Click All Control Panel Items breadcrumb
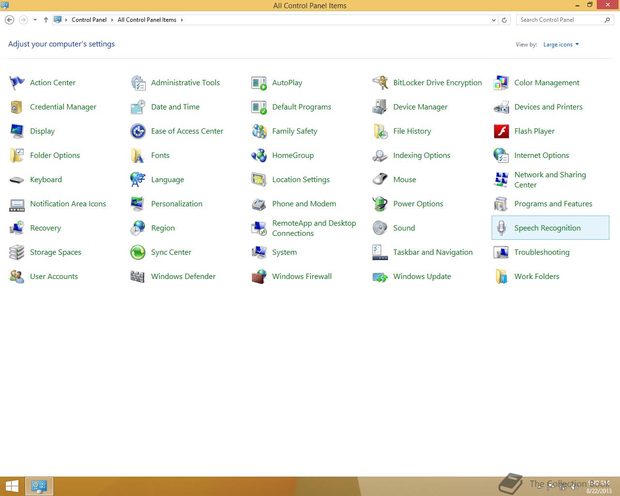Viewport: 620px width, 496px height. 147,20
